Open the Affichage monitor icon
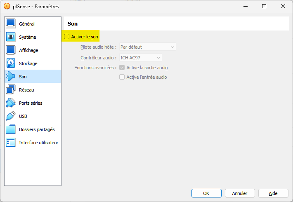Viewport: 293px width, 202px height. tap(11, 50)
